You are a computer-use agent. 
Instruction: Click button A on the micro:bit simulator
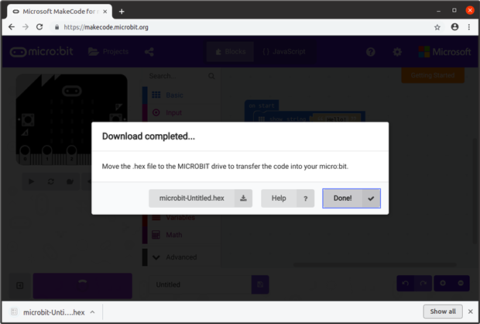pyautogui.click(x=28, y=119)
